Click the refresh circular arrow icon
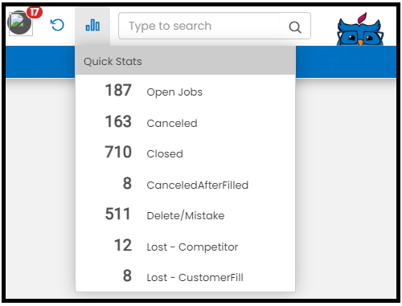This screenshot has width=402, height=306. point(57,25)
